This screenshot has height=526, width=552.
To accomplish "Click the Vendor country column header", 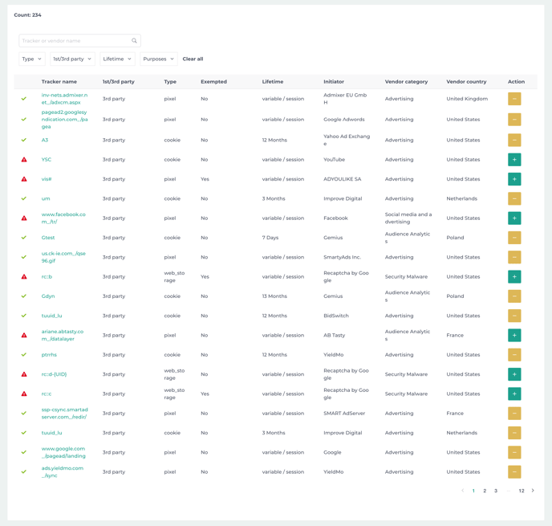I will [466, 82].
